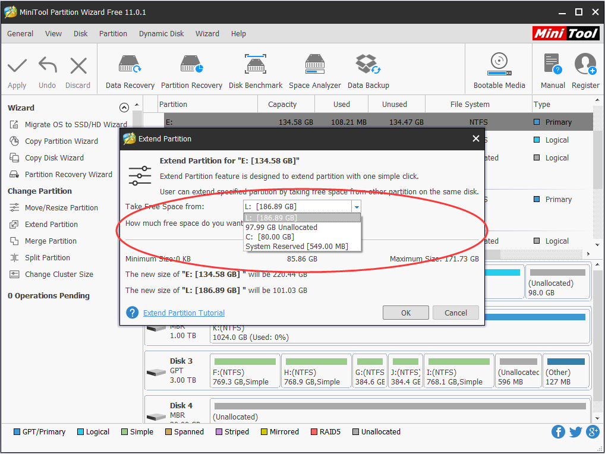Click the partition list scrollbar down arrow
Screen dimensions: 605x454
coord(597,245)
